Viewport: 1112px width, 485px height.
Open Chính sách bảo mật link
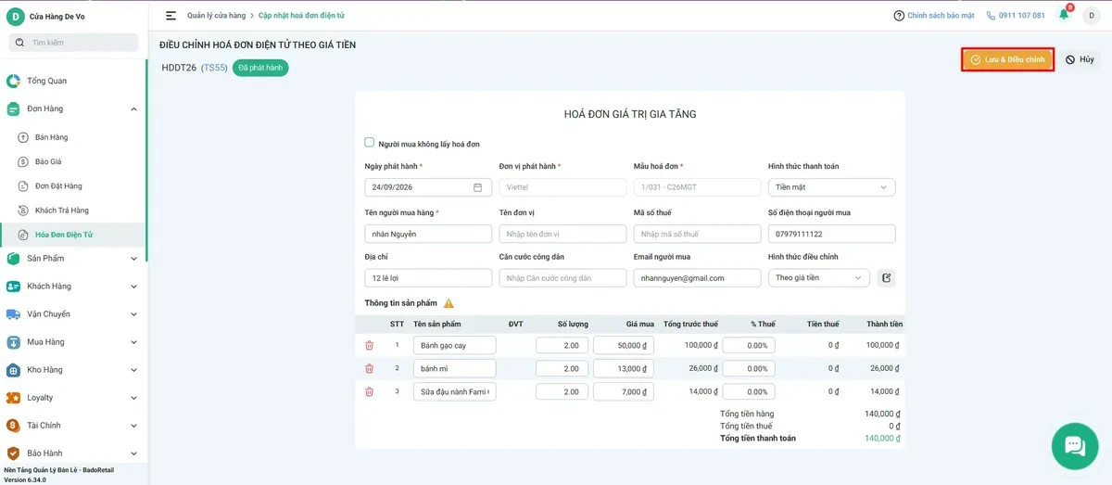[941, 16]
